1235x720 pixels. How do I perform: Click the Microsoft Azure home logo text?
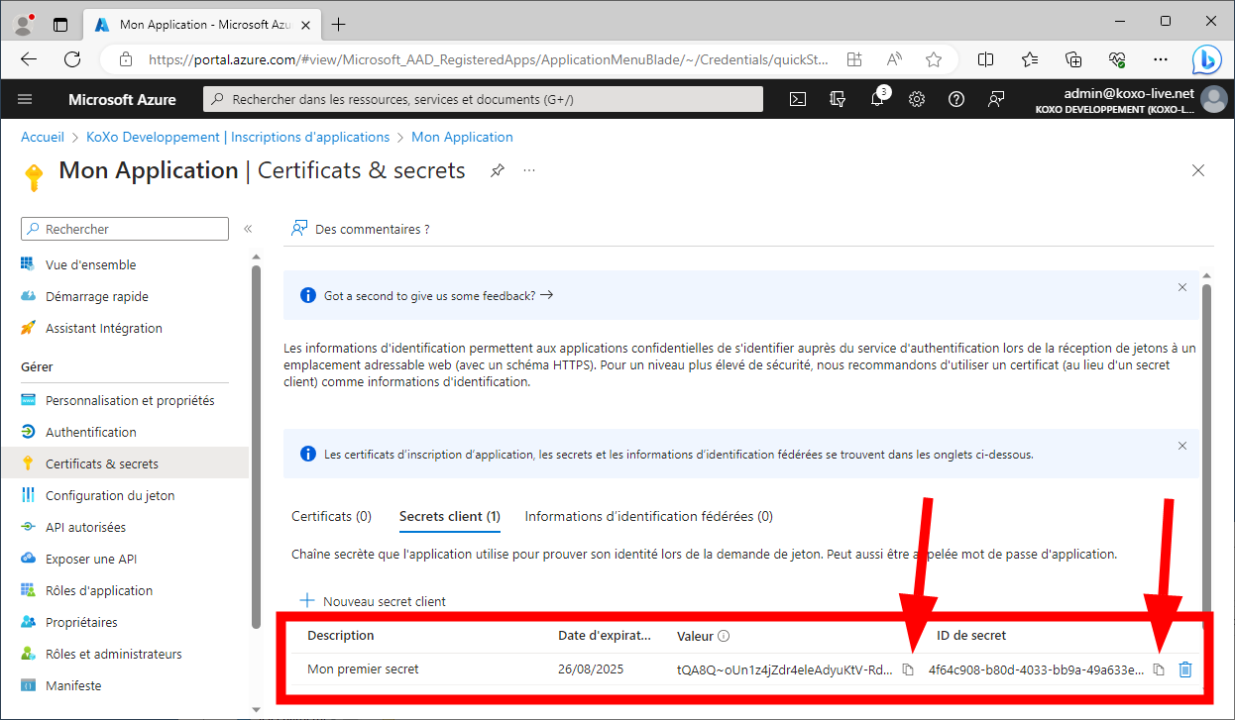[122, 99]
